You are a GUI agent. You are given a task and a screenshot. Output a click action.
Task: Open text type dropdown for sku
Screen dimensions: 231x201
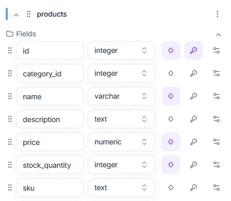pyautogui.click(x=121, y=187)
